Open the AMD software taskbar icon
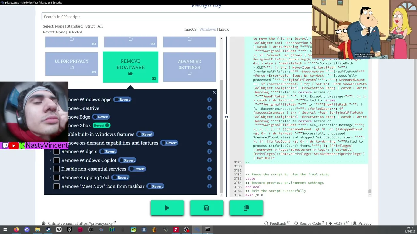Image resolution: width=417 pixels, height=234 pixels. tap(176, 230)
